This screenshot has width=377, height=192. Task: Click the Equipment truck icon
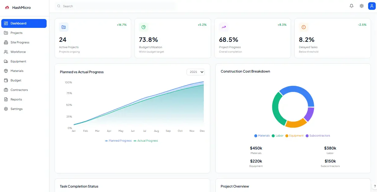(6, 61)
